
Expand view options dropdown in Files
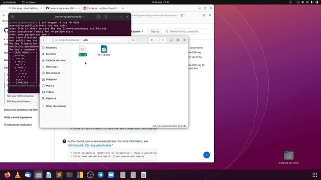click(157, 40)
